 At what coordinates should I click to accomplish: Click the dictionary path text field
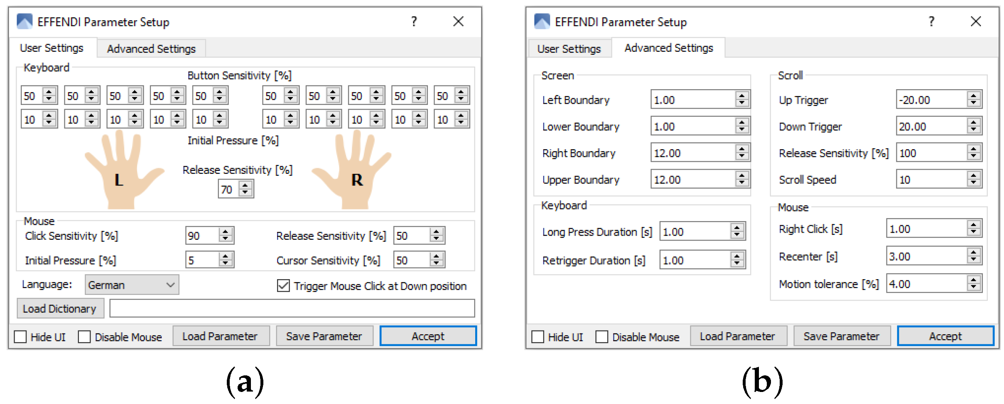click(x=292, y=309)
